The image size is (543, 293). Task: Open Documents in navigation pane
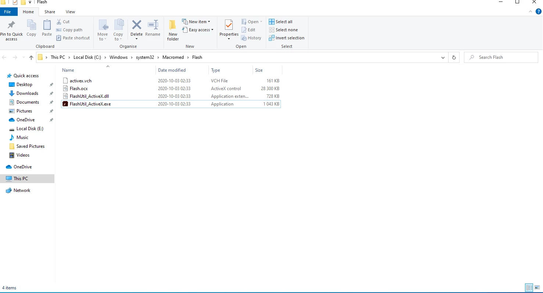click(x=28, y=102)
